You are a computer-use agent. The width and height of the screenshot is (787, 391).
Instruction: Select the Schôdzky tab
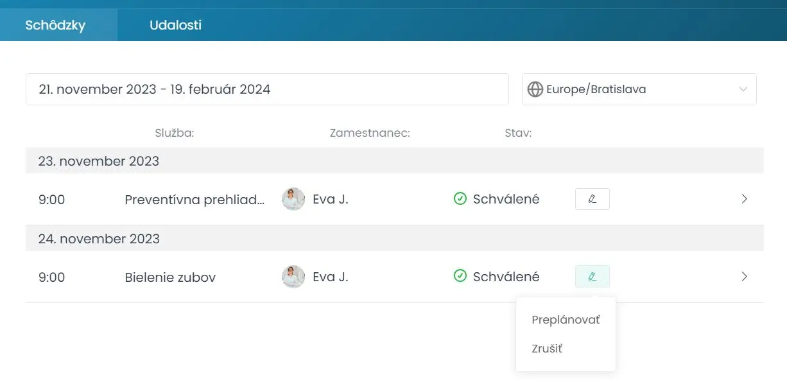pos(55,25)
